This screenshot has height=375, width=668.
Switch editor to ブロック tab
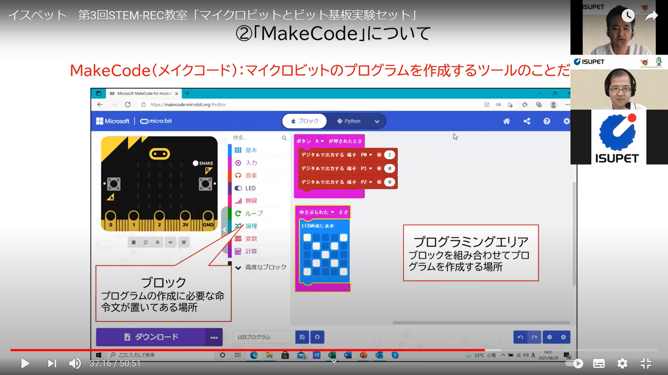coord(304,121)
